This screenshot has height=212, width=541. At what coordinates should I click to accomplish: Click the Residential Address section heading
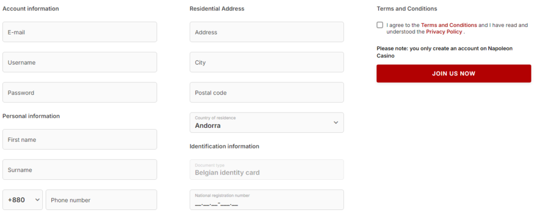(217, 9)
